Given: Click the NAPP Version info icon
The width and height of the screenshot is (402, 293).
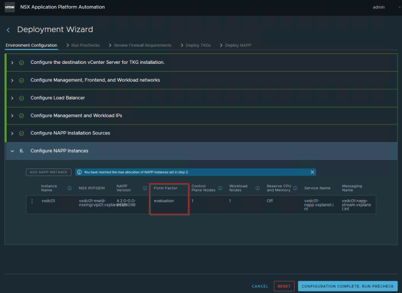Looking at the screenshot, I should click(145, 188).
